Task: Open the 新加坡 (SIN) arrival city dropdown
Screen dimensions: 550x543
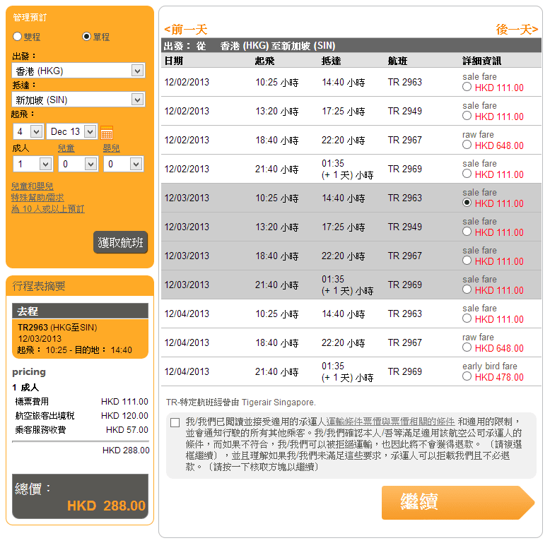Action: (78, 100)
